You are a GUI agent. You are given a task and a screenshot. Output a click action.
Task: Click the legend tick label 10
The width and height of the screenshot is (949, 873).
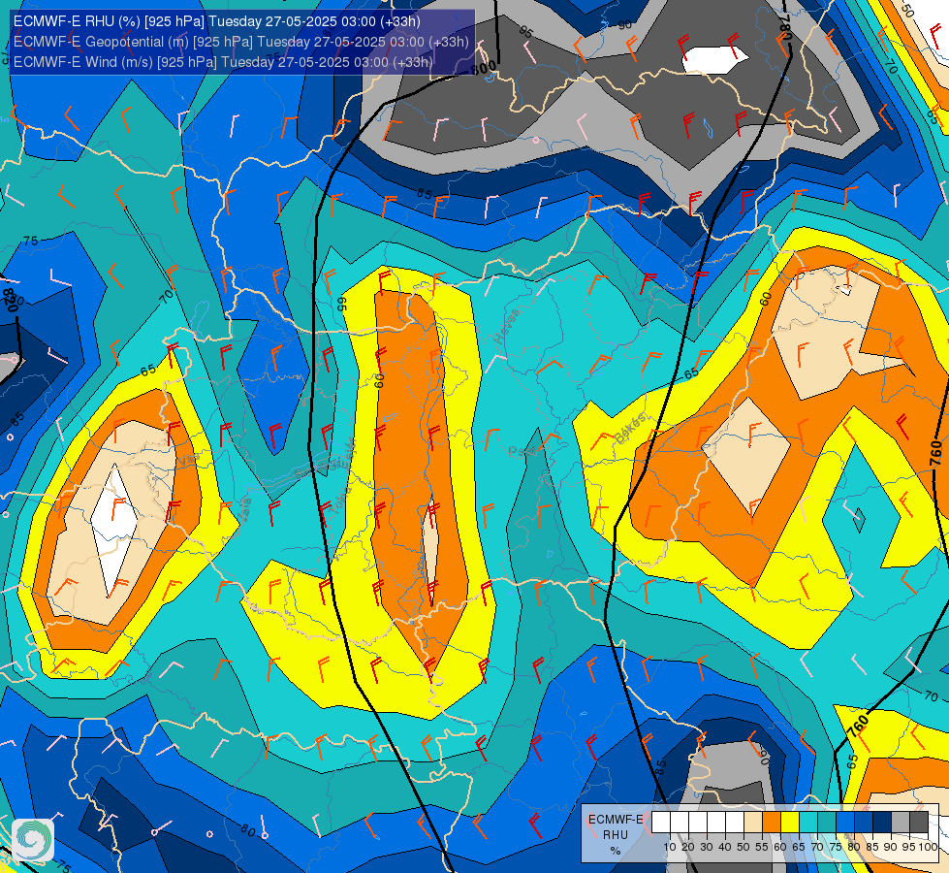point(670,847)
